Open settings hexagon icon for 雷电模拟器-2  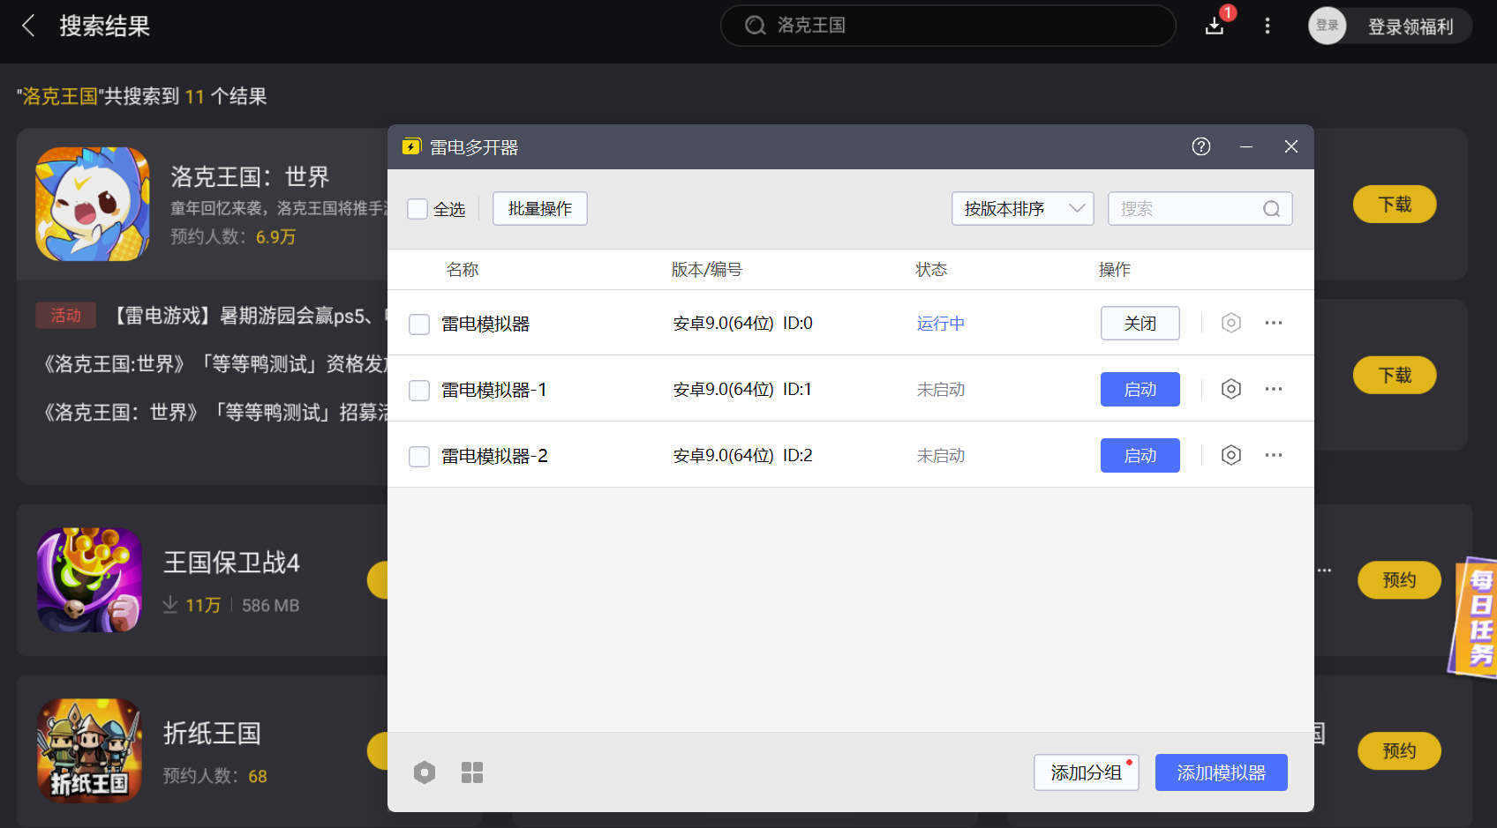coord(1231,455)
